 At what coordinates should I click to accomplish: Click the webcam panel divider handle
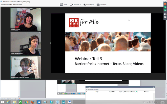pyautogui.click(x=50, y=43)
